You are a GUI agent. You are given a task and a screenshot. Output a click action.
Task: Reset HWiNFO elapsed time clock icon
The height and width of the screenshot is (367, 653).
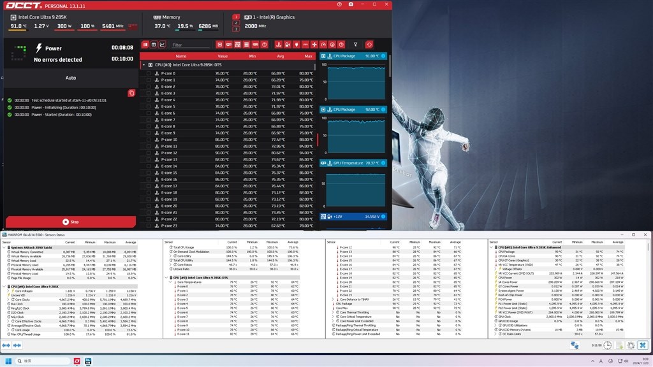click(x=608, y=345)
